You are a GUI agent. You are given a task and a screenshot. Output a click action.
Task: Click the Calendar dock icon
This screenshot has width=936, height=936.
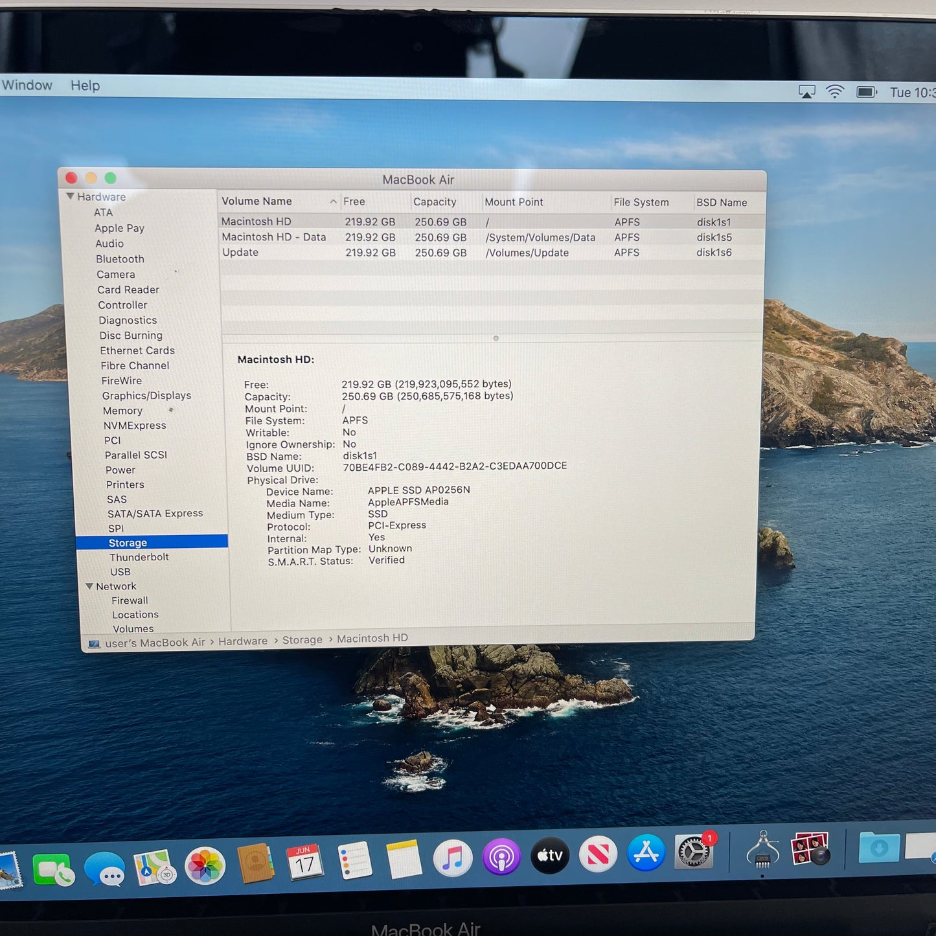tap(304, 862)
